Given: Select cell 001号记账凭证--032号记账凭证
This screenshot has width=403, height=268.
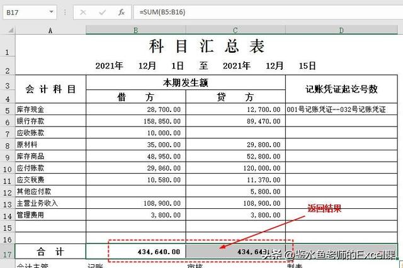Looking at the screenshot, I should tap(341, 109).
